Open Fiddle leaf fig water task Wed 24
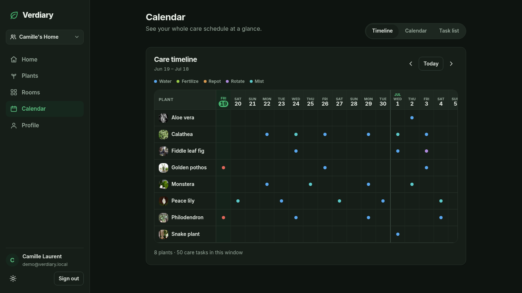This screenshot has height=293, width=522. 296,151
